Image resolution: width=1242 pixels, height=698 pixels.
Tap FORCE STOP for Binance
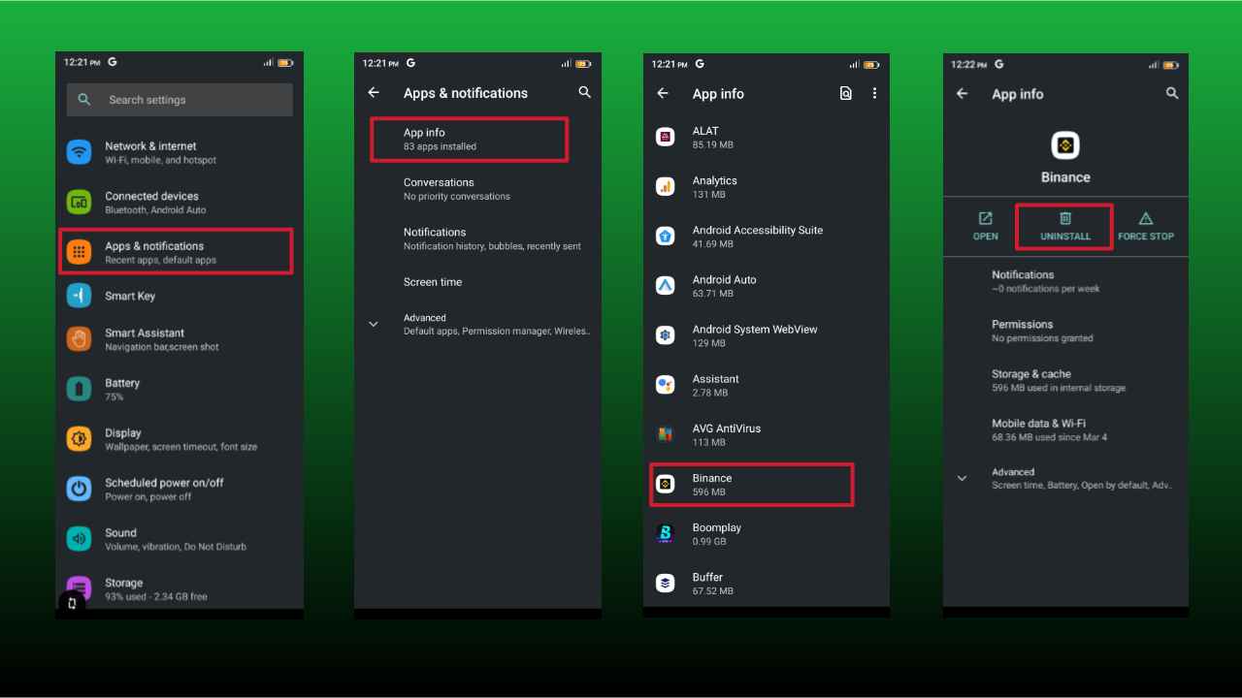pos(1146,226)
